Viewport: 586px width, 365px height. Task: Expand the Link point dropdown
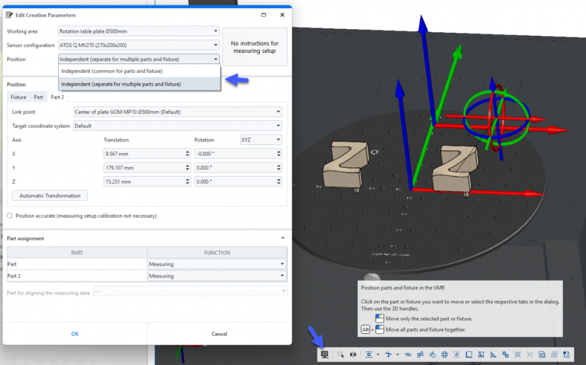pyautogui.click(x=177, y=111)
